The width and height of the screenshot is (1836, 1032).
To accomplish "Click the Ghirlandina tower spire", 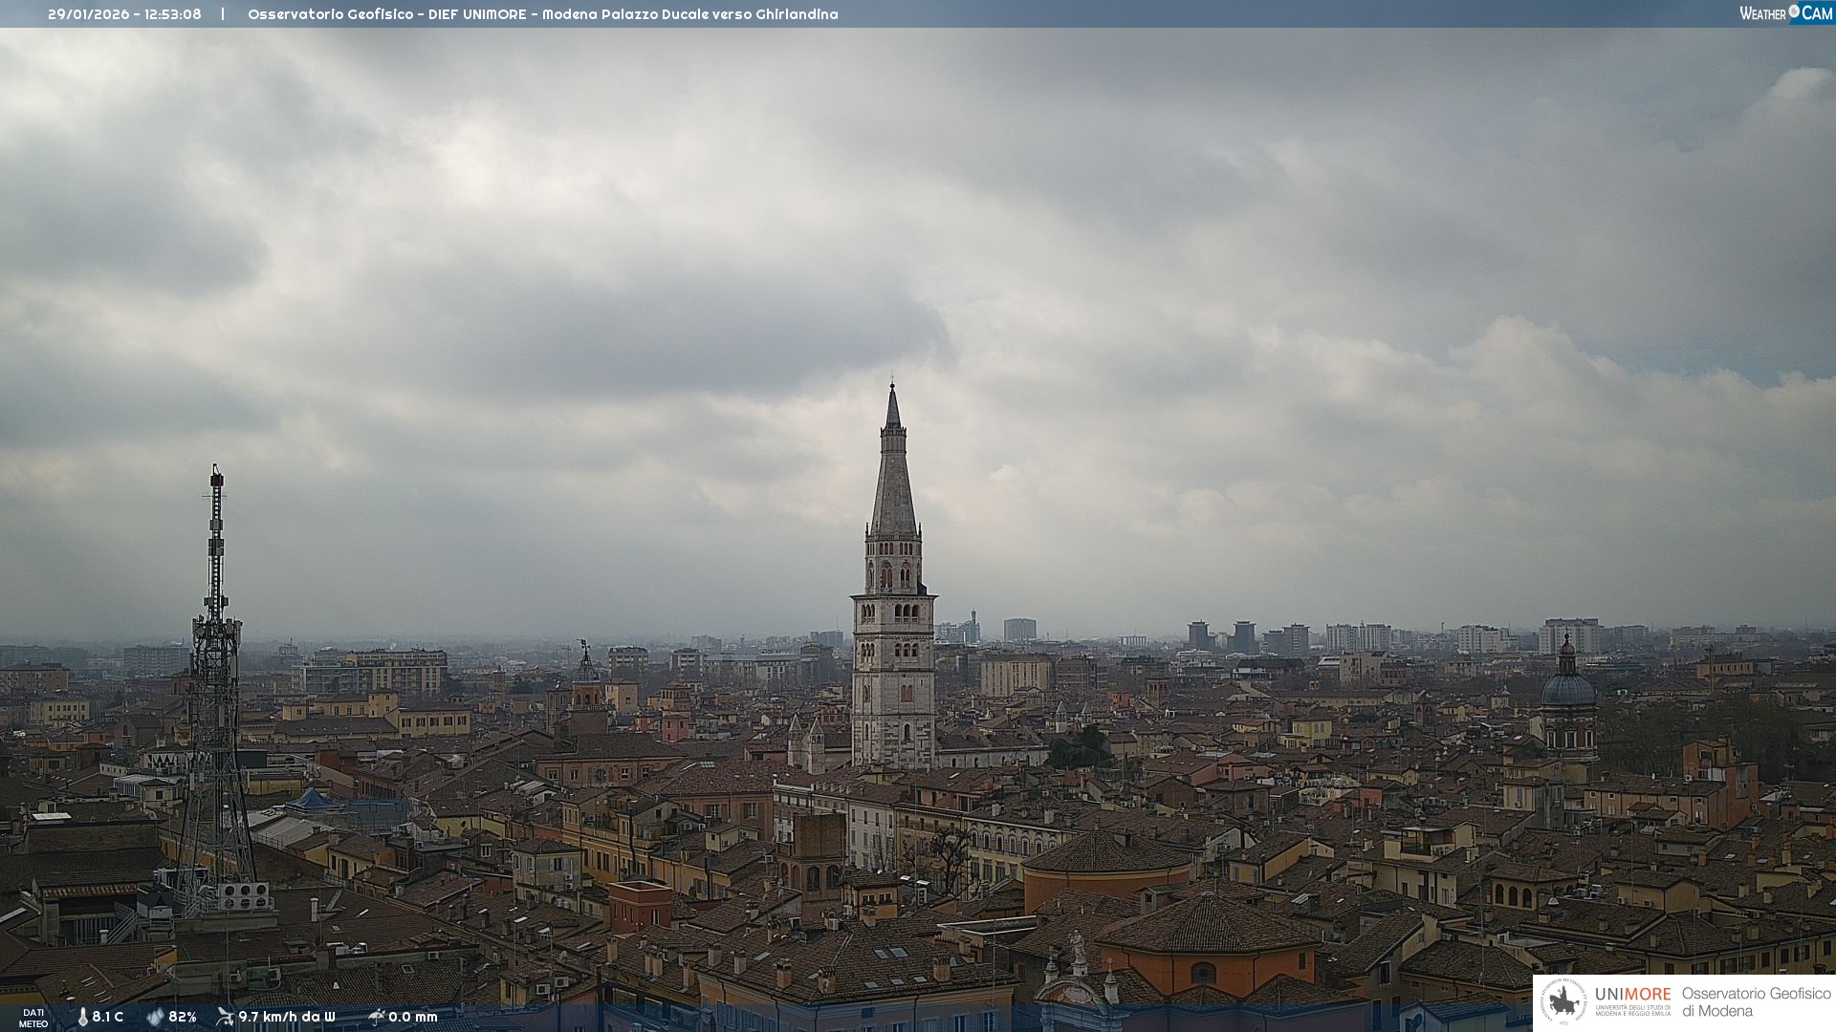I will click(893, 478).
